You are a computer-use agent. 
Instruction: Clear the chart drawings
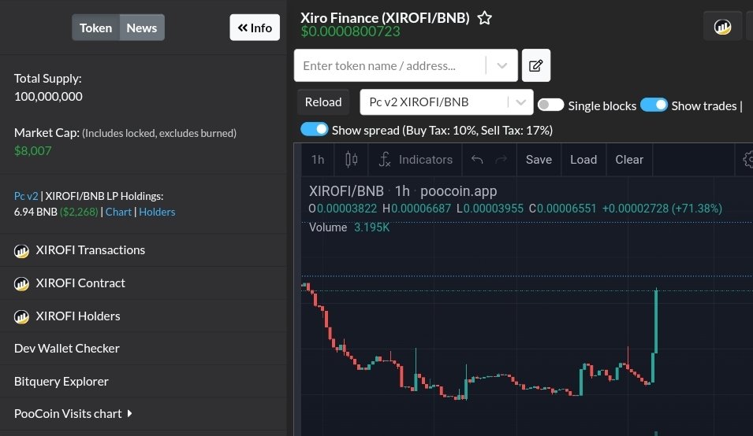coord(629,160)
